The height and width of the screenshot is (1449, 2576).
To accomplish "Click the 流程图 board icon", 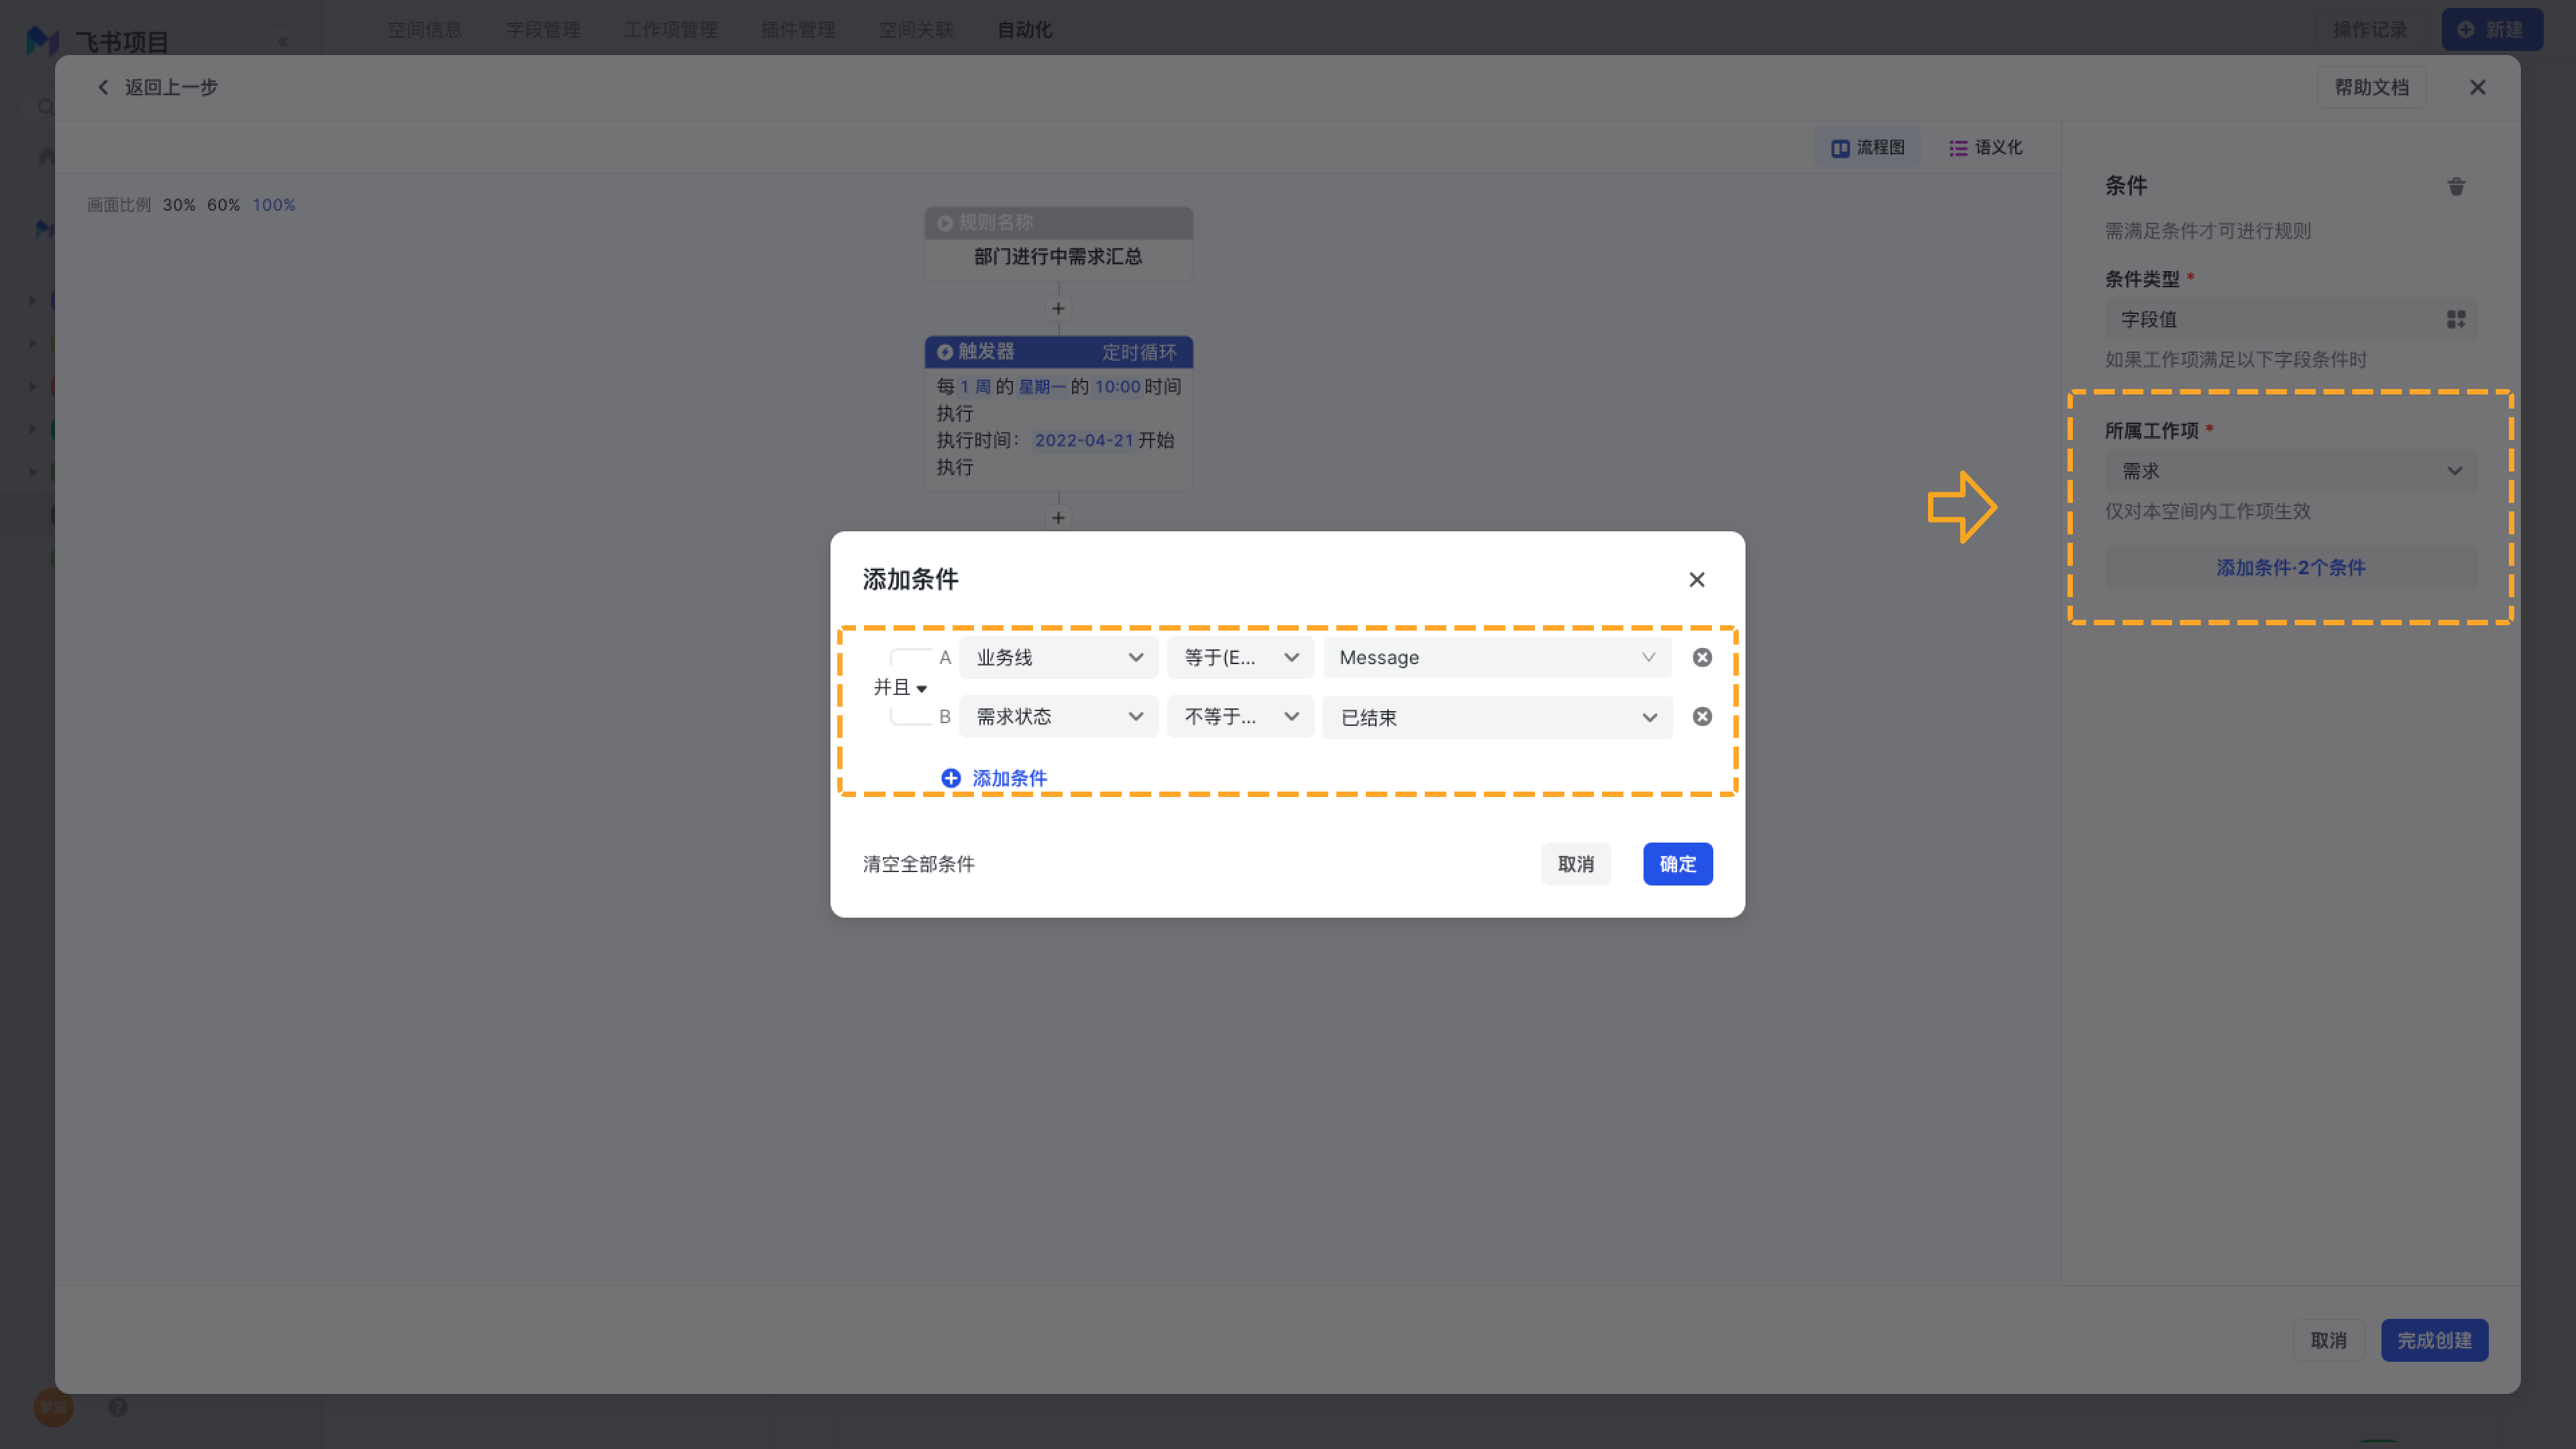I will (x=1840, y=148).
